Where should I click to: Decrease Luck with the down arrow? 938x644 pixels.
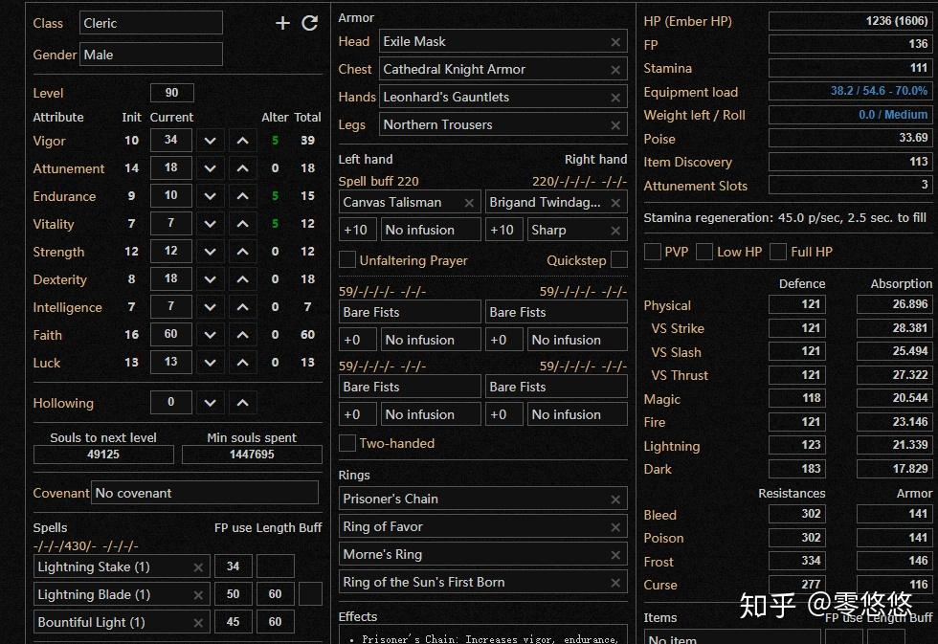click(x=210, y=363)
